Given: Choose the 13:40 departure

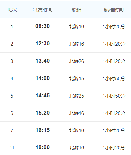Looking at the screenshot, I should [x=42, y=61].
